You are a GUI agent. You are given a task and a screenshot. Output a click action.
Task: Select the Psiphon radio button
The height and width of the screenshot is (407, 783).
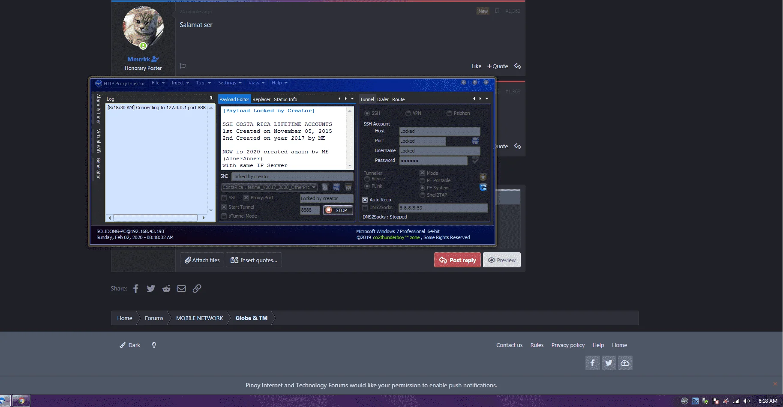(x=449, y=113)
